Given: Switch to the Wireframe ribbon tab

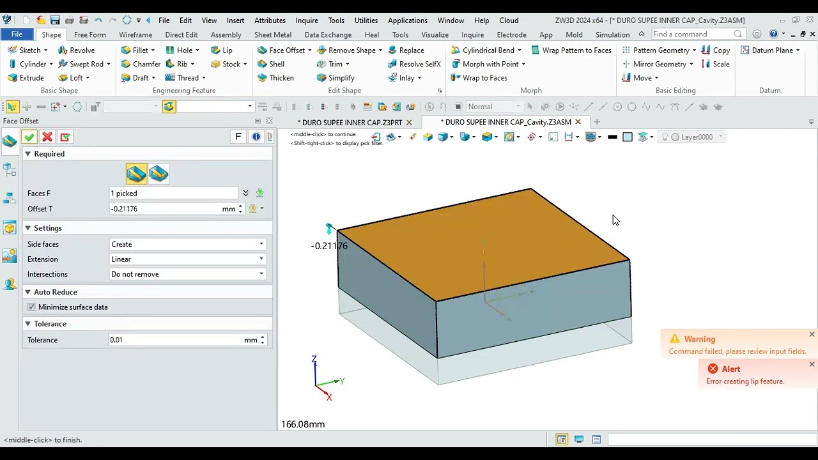Looking at the screenshot, I should click(135, 34).
